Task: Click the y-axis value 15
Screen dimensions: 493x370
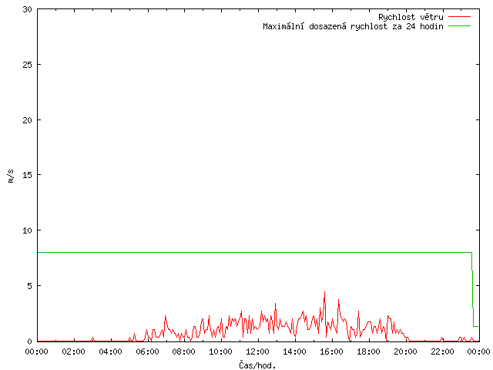Action: pos(28,175)
